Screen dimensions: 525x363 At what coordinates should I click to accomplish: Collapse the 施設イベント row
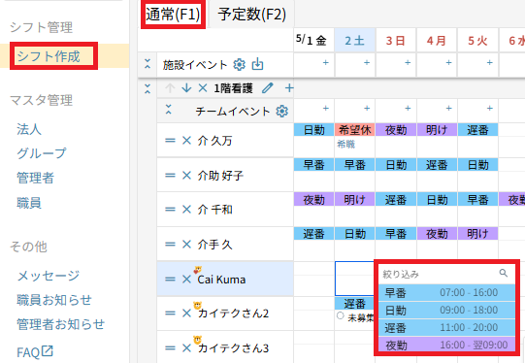148,64
